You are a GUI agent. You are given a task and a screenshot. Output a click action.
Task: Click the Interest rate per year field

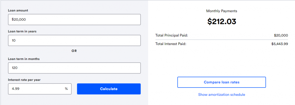(x=40, y=89)
